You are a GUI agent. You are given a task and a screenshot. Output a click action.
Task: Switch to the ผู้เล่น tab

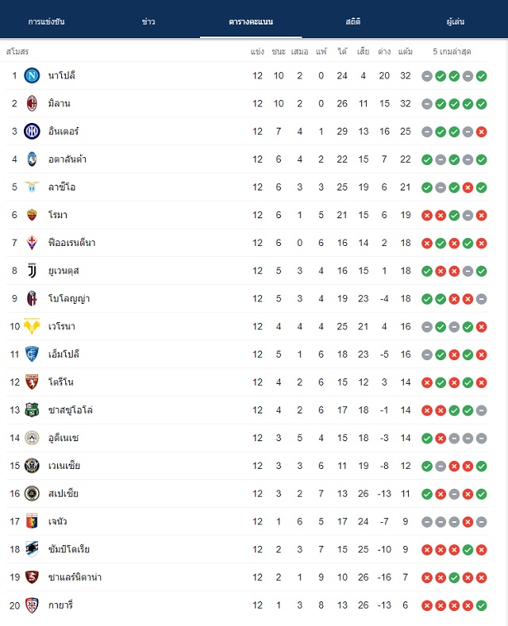click(456, 21)
